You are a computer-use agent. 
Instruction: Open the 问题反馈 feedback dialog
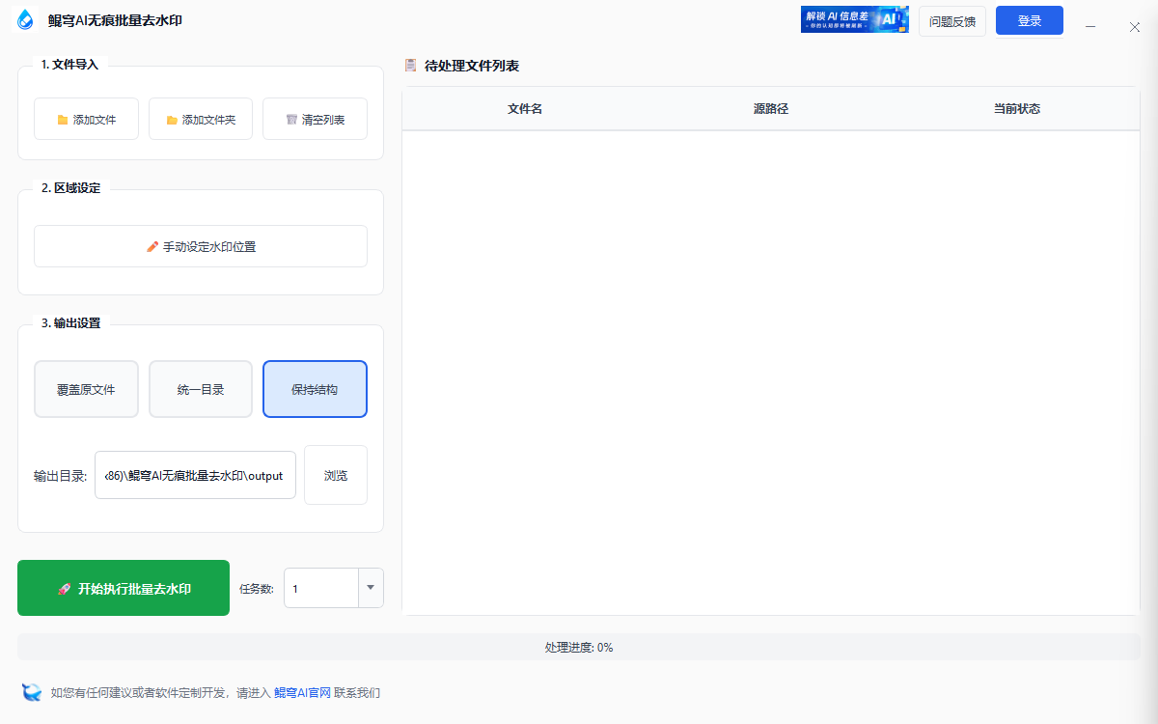click(951, 20)
